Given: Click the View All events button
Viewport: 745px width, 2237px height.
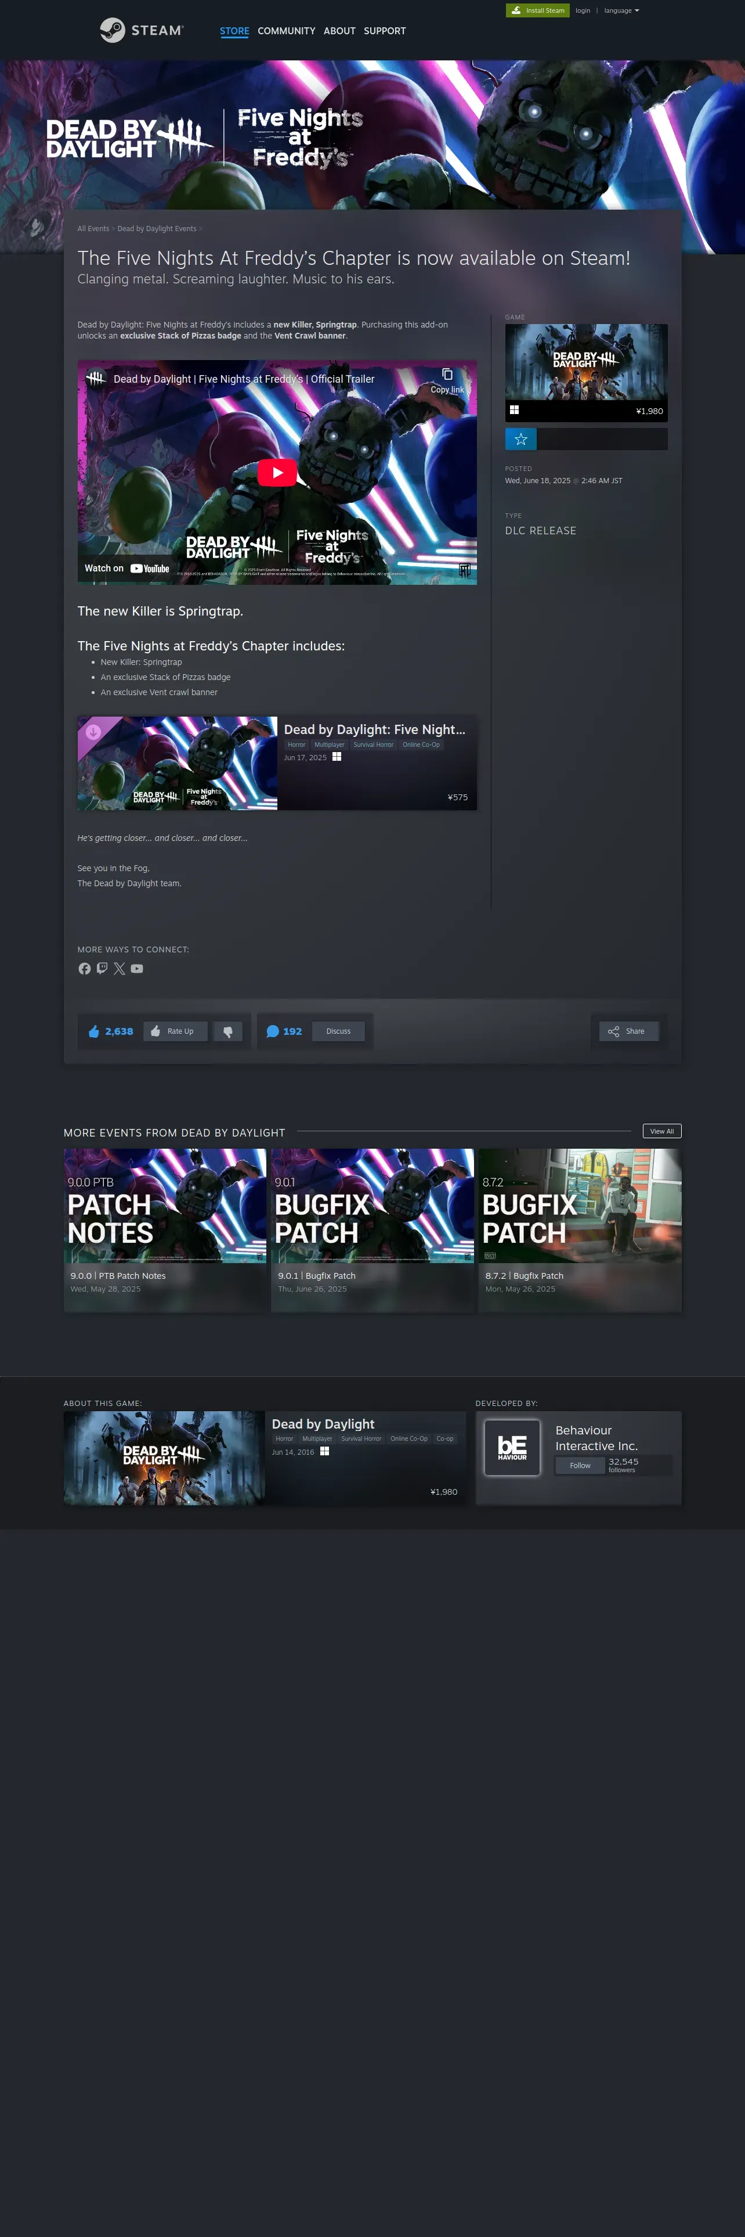Looking at the screenshot, I should [662, 1131].
